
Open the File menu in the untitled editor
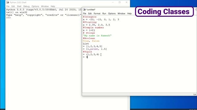click(85, 13)
